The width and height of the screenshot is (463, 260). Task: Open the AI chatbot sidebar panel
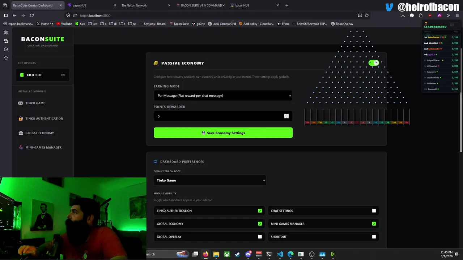(x=6, y=32)
